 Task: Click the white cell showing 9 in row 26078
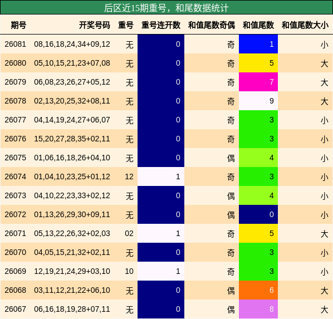[258, 101]
